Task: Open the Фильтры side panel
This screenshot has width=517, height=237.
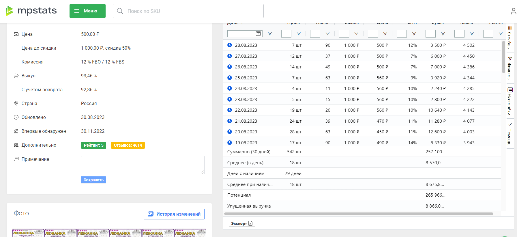Action: pos(510,68)
